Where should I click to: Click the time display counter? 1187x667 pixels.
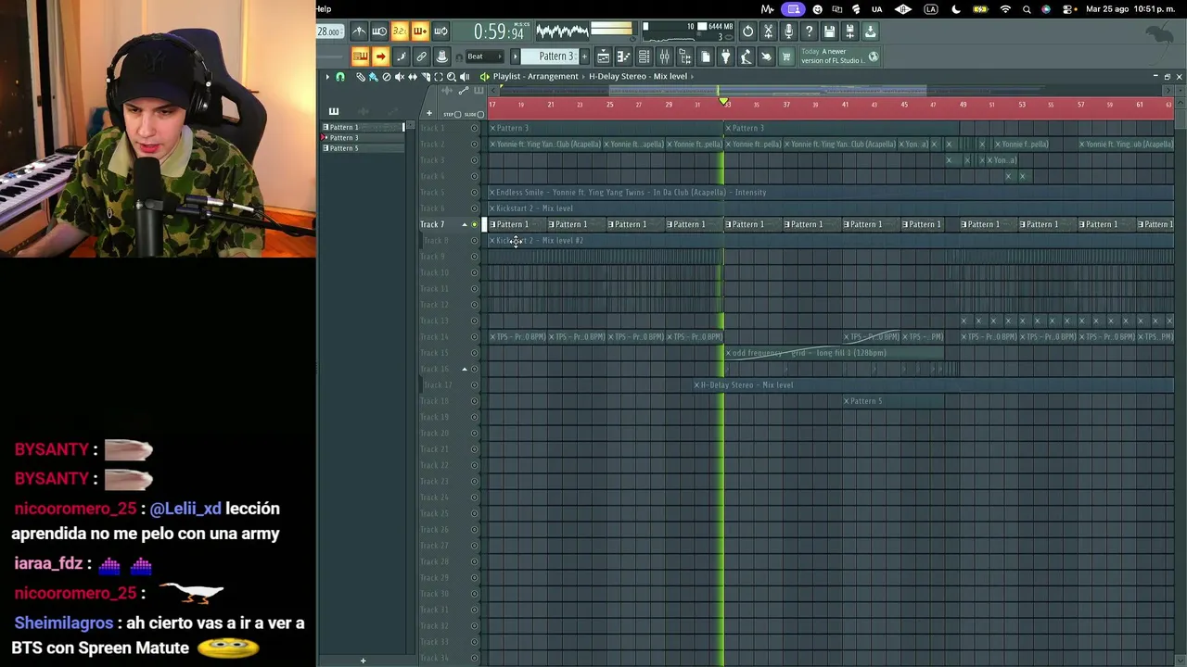499,32
